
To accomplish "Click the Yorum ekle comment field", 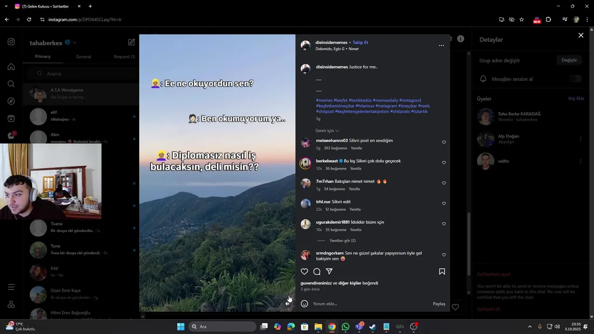I will click(371, 304).
